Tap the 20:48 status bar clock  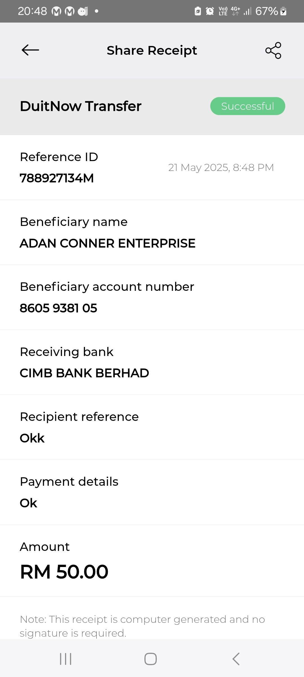click(x=32, y=11)
